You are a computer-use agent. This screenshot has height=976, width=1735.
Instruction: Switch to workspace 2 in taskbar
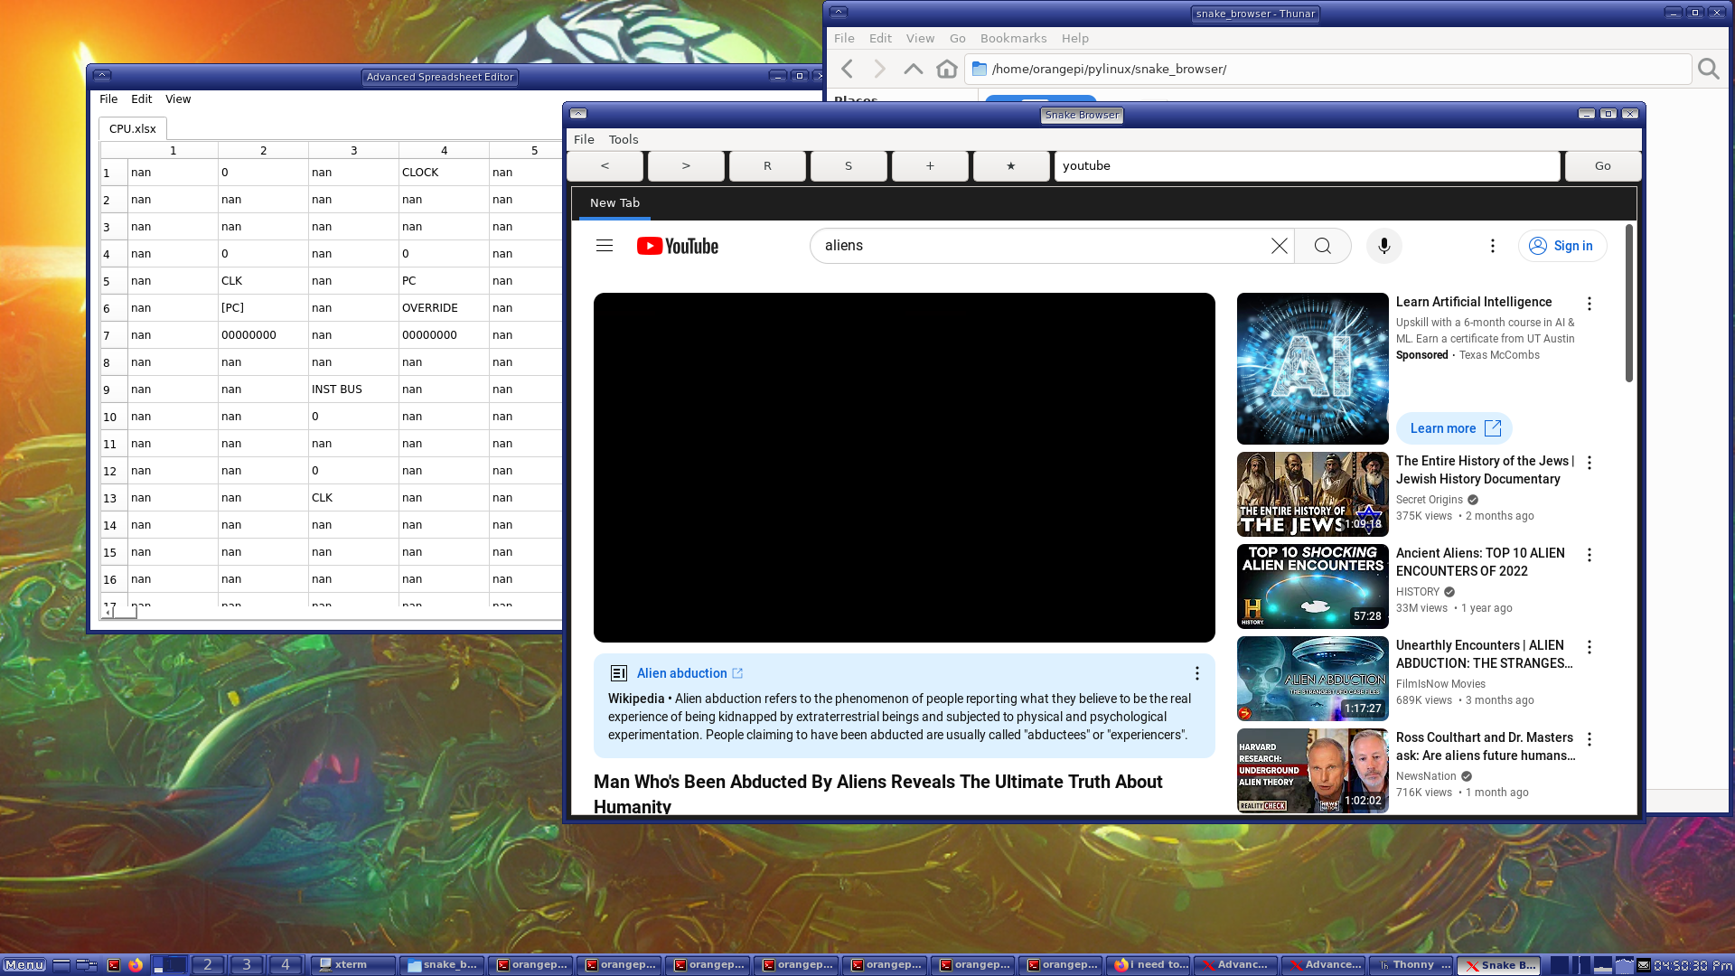(x=208, y=965)
